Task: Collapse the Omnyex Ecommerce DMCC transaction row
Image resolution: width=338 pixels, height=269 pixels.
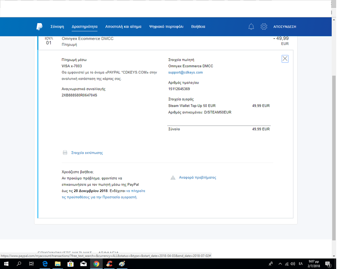Action: click(x=166, y=43)
